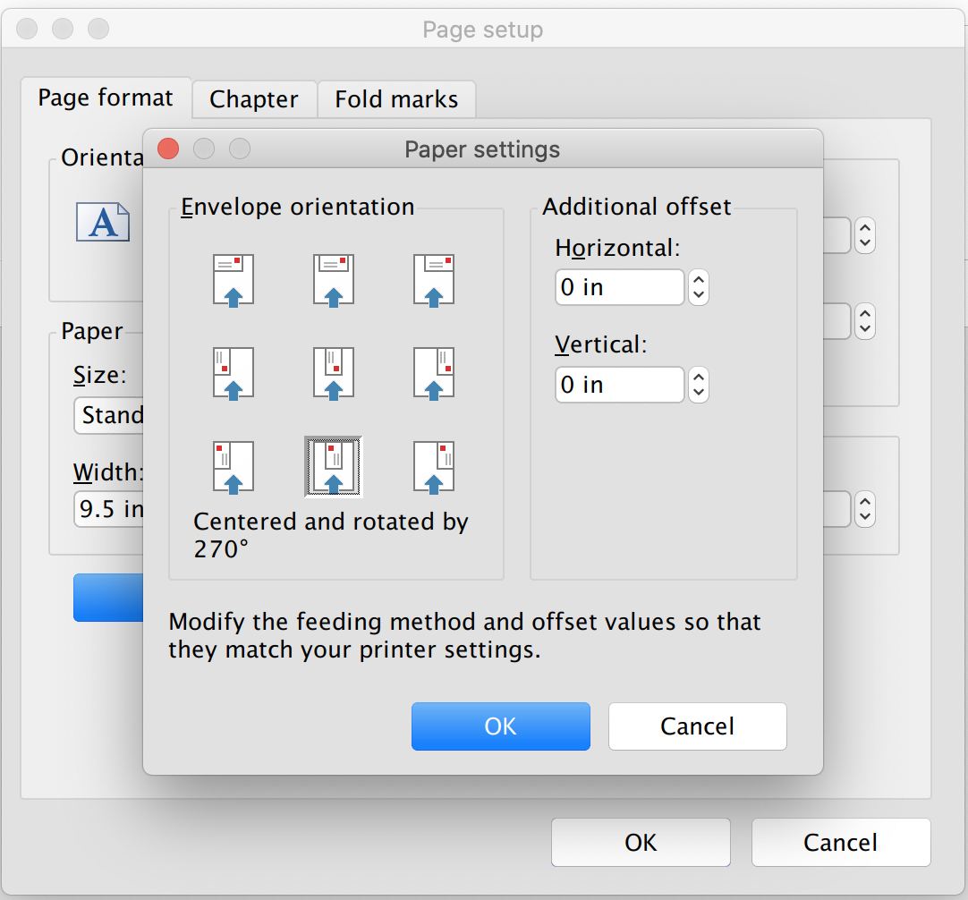This screenshot has height=900, width=968.
Task: Increase the Horizontal offset with stepper
Action: coord(700,280)
